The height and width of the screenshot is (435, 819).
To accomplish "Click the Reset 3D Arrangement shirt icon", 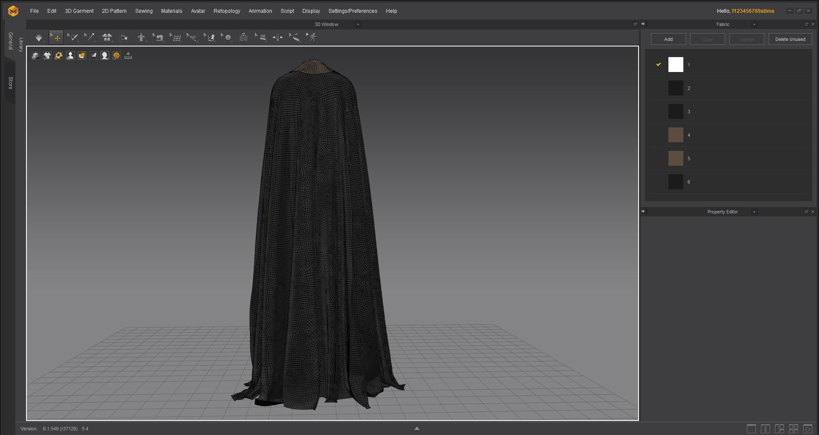I will [x=107, y=38].
